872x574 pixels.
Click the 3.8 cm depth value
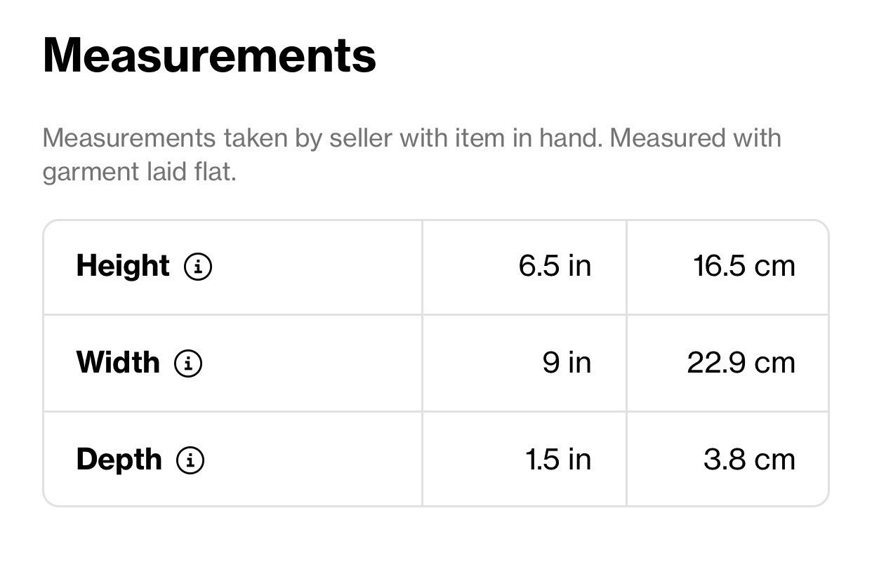point(749,460)
